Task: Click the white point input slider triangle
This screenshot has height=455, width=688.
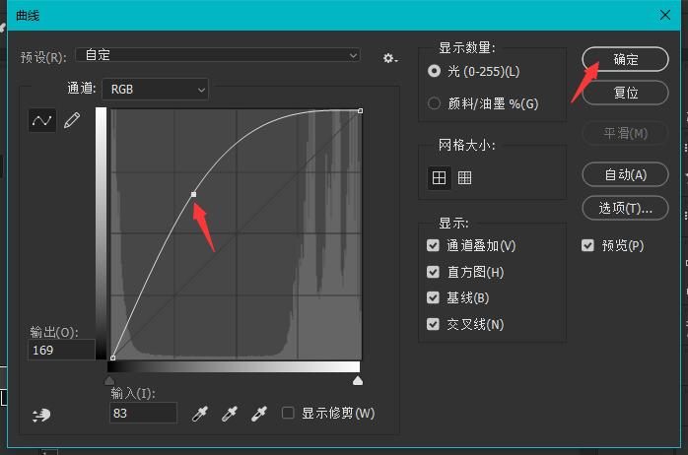Action: pos(358,380)
